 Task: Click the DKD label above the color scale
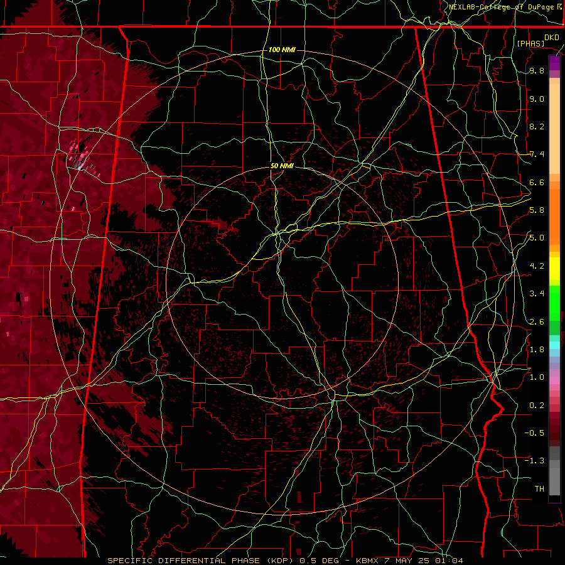point(552,38)
